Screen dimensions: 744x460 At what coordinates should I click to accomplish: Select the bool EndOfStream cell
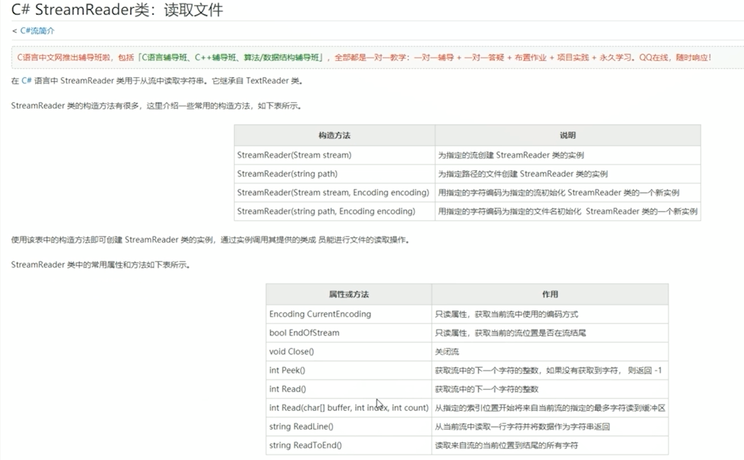349,332
